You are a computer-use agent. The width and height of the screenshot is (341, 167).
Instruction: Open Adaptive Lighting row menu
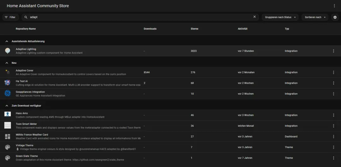coord(333,51)
